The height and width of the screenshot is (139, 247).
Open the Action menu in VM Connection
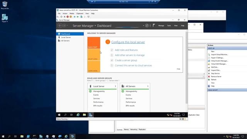(x=65, y=14)
